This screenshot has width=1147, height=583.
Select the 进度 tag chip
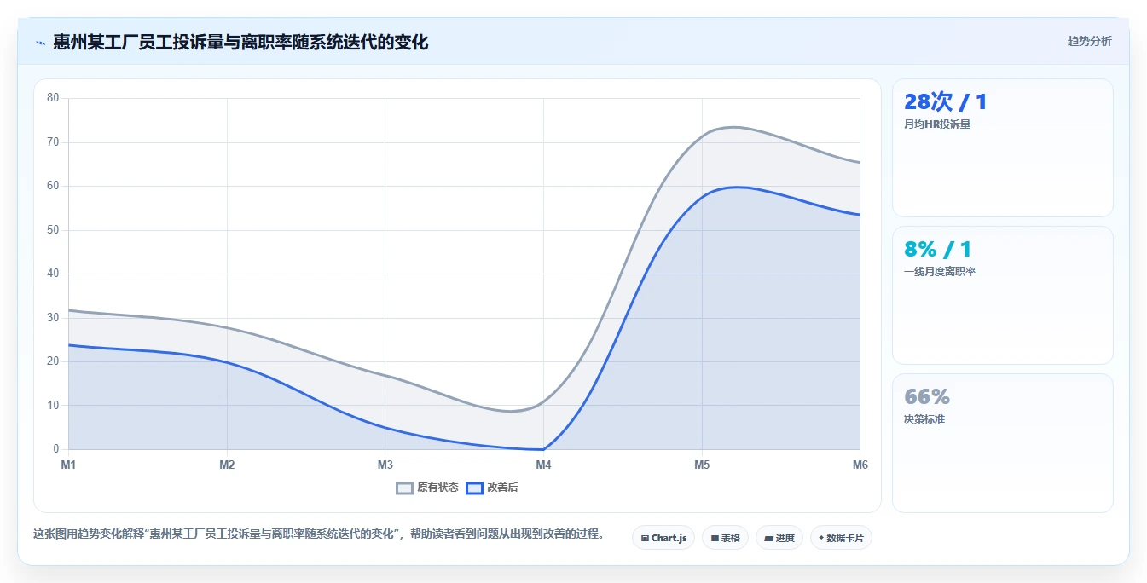point(779,538)
